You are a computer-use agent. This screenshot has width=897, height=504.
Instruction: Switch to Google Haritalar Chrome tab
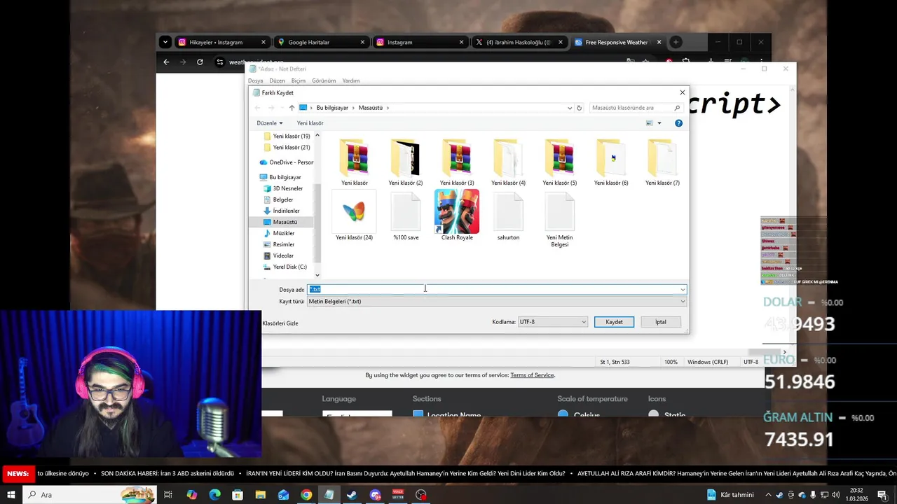click(321, 42)
